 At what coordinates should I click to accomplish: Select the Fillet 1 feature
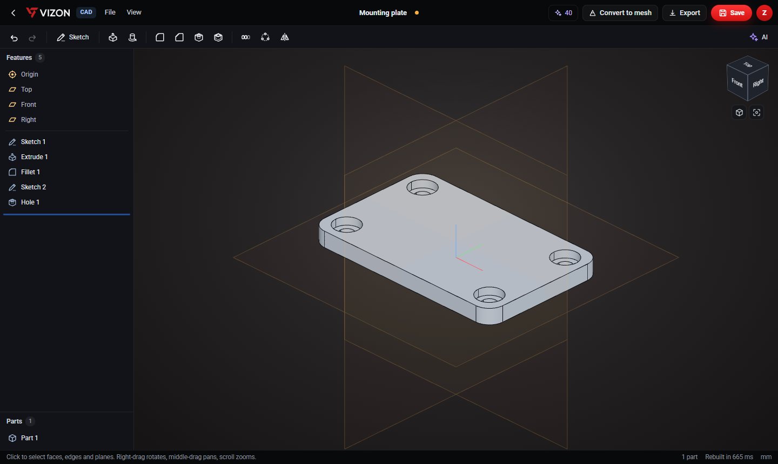tap(67, 172)
